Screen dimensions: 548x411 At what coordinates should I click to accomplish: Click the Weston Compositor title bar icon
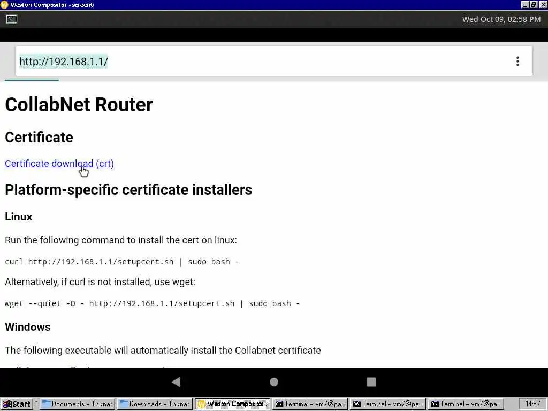[4, 4]
